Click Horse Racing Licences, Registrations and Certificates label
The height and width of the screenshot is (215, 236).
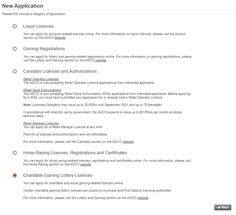pyautogui.click(x=75, y=153)
